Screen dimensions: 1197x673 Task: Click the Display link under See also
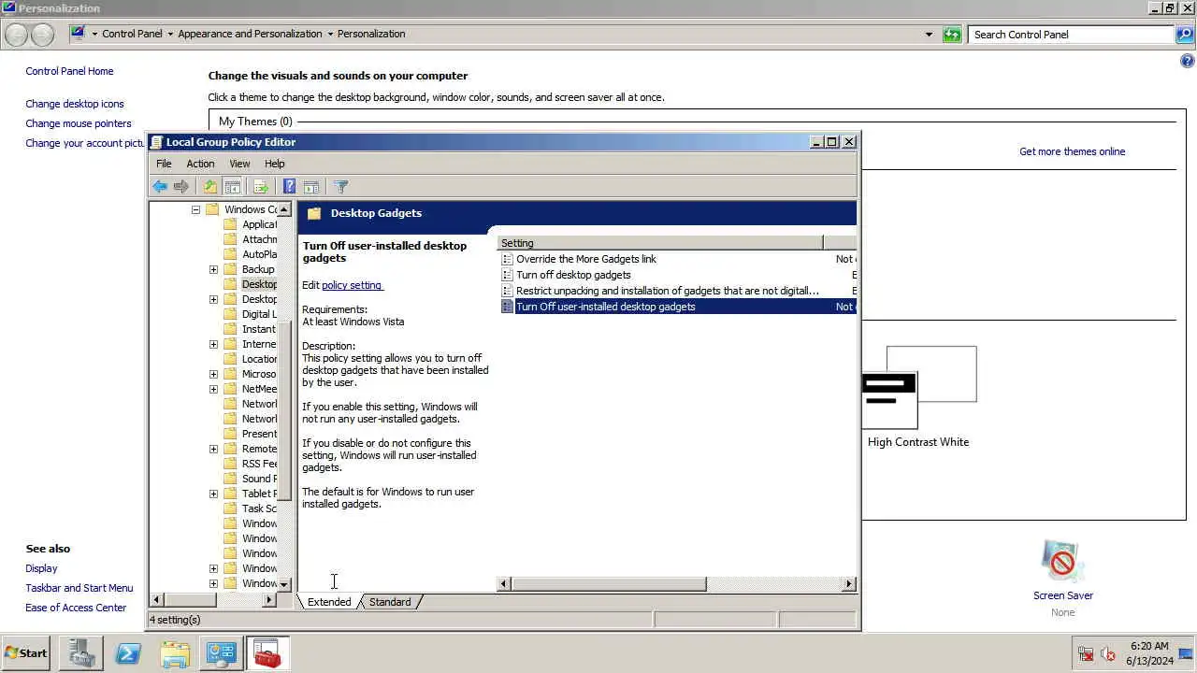click(41, 568)
